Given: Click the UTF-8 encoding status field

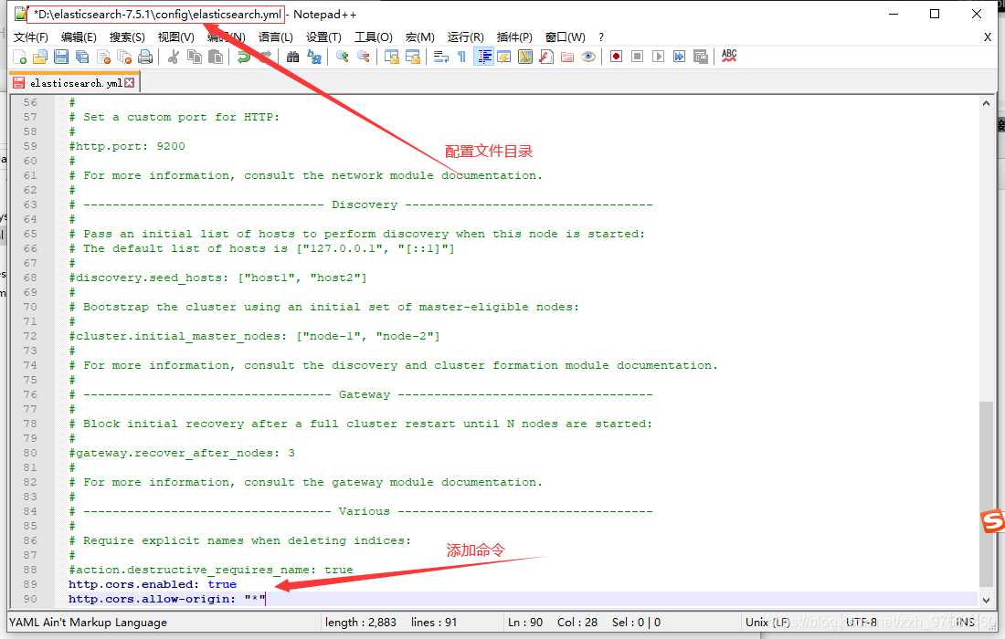Looking at the screenshot, I should 861,622.
